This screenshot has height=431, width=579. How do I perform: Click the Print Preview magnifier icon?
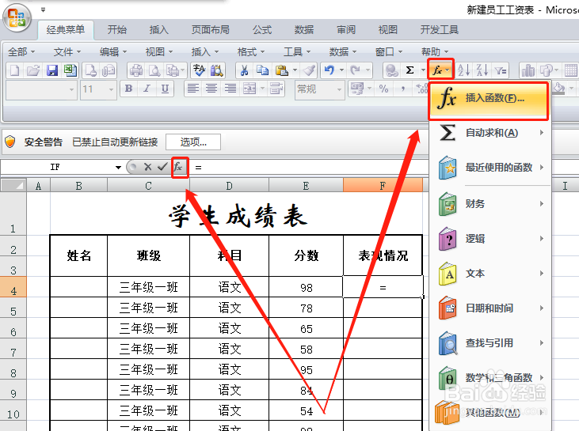[x=154, y=70]
